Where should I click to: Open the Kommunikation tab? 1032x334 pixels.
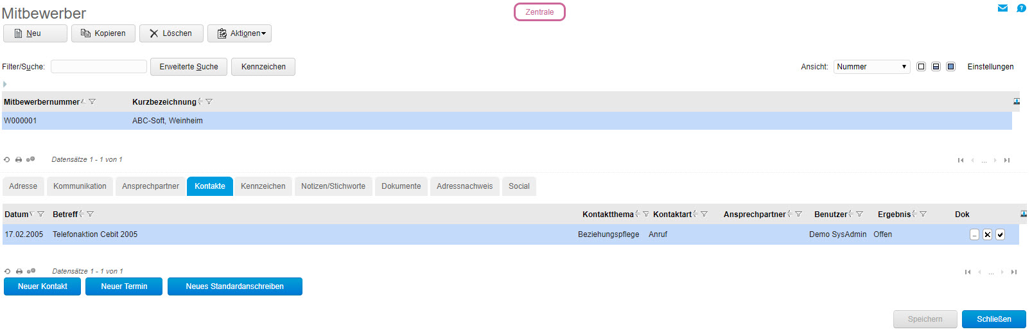(80, 186)
